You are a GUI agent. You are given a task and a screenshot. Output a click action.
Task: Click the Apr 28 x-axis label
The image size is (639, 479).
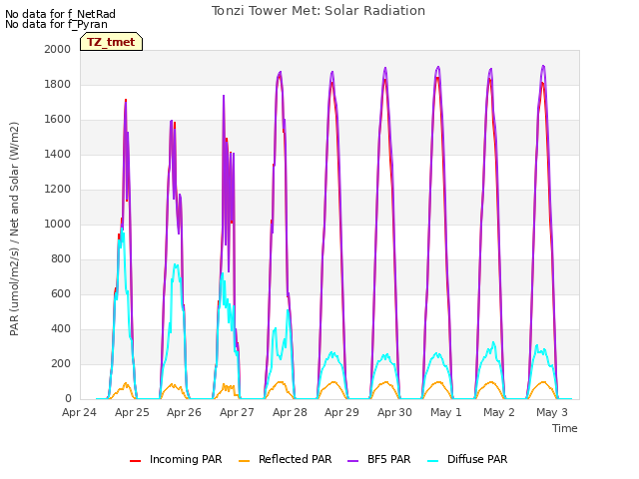pyautogui.click(x=290, y=412)
